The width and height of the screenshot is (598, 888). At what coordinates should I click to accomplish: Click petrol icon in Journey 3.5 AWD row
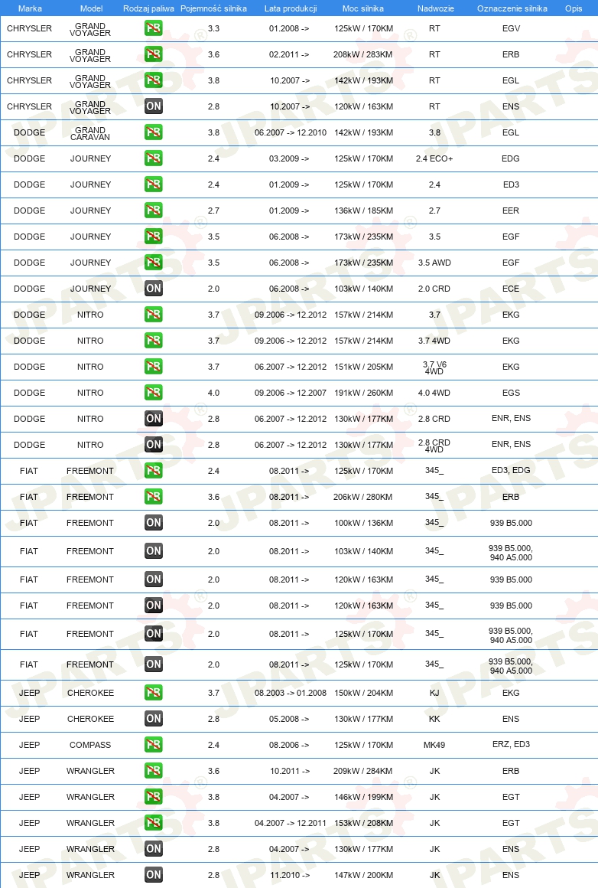click(153, 263)
